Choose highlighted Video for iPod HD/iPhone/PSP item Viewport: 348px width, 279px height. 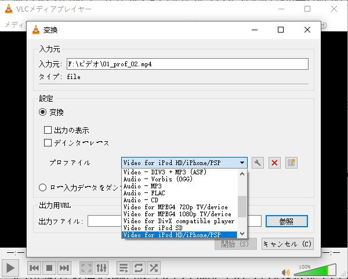pos(180,235)
